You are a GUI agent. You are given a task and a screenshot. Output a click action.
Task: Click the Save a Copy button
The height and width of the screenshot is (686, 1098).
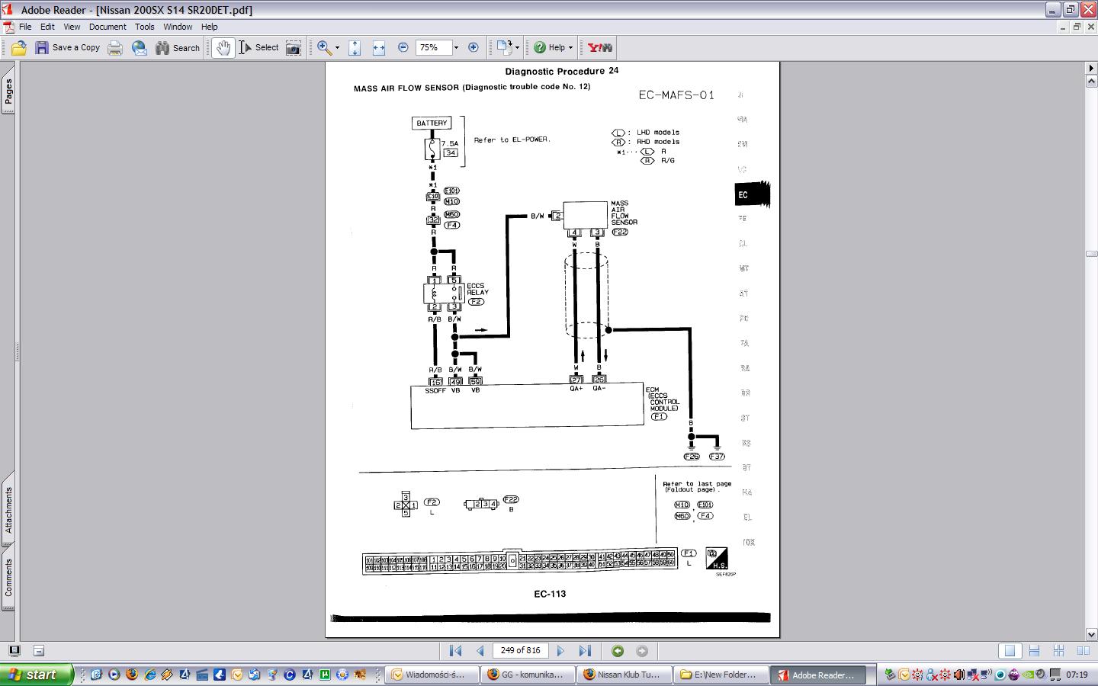tap(68, 47)
